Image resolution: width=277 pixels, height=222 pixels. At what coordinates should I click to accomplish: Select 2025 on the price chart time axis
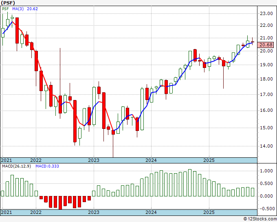pyautogui.click(x=209, y=160)
